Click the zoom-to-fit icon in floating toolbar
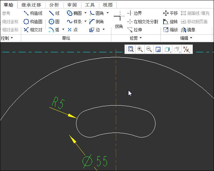214x171 pixels. 131,50
